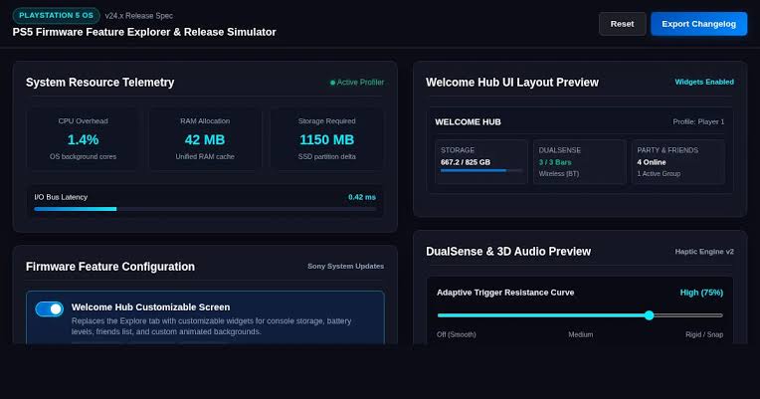This screenshot has width=760, height=399.
Task: Click the Unified RAM cache caption
Action: click(205, 156)
